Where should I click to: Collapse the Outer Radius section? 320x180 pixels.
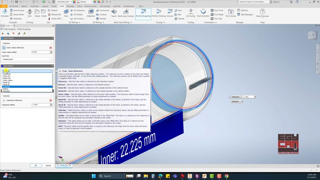click(52, 38)
